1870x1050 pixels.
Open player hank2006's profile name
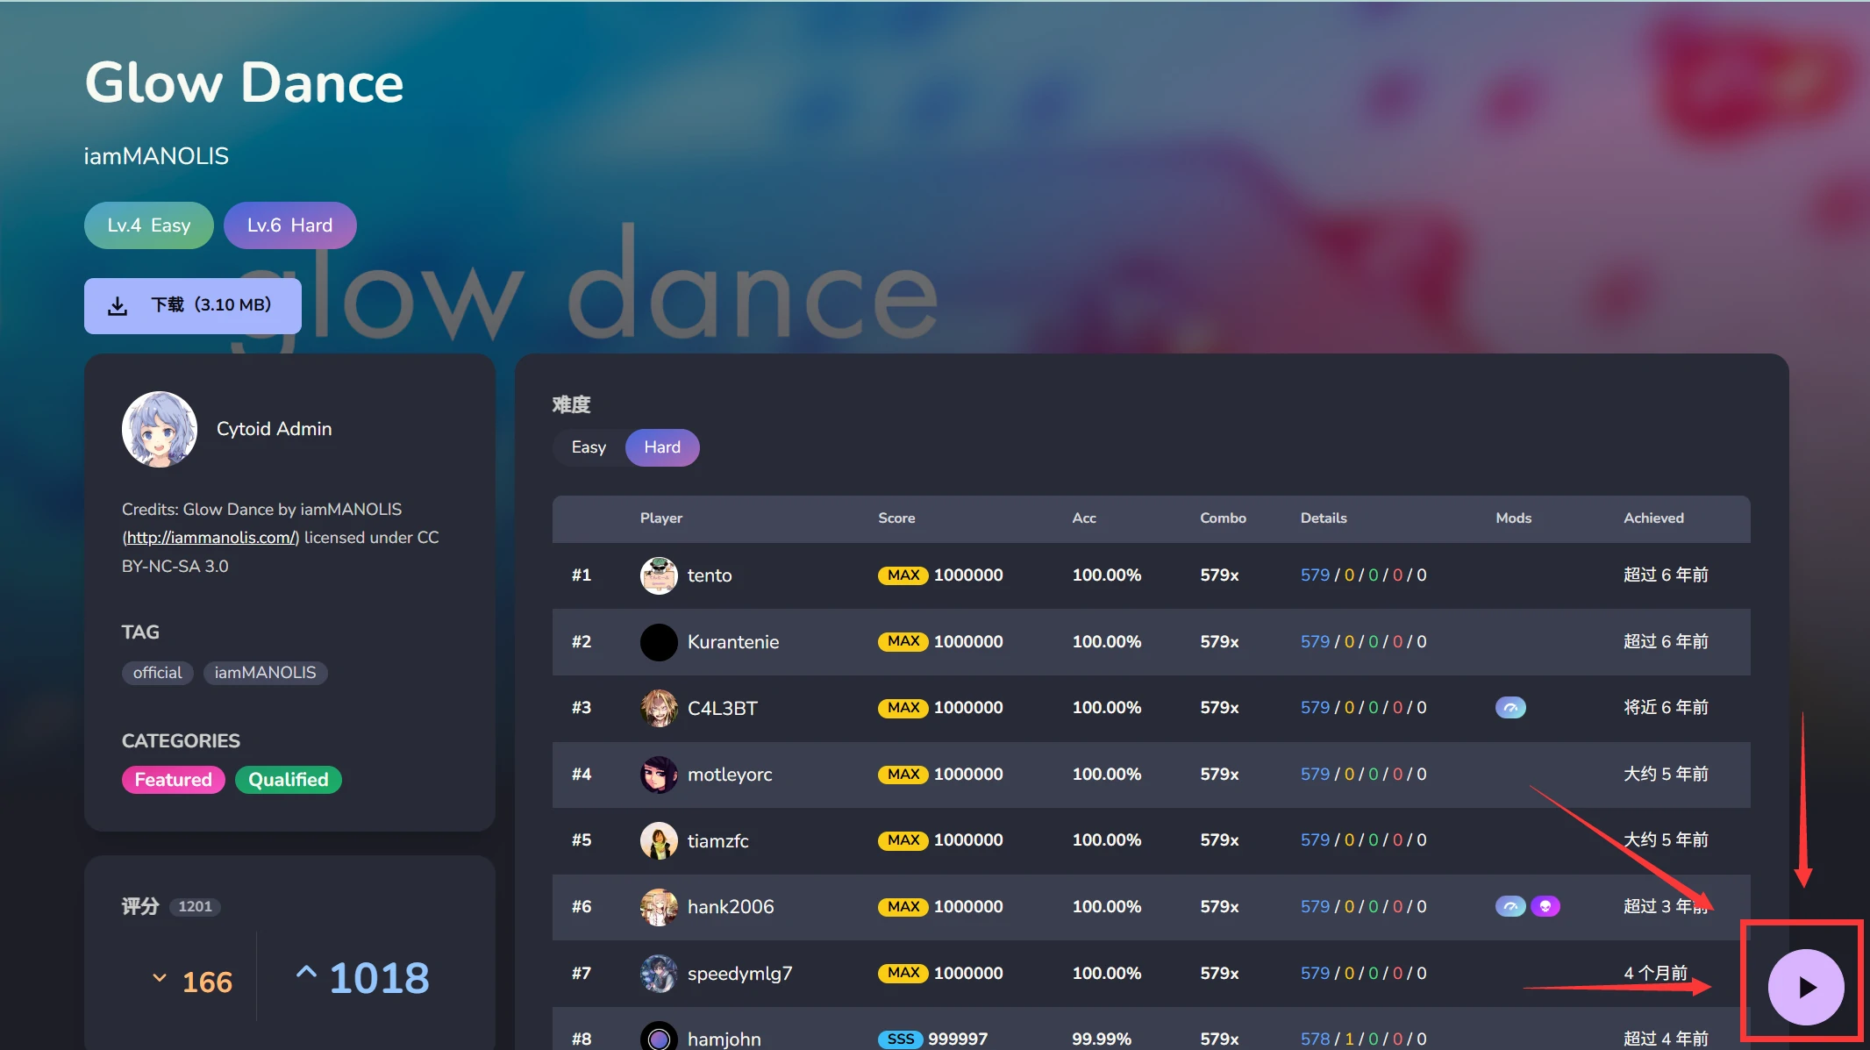click(x=731, y=907)
